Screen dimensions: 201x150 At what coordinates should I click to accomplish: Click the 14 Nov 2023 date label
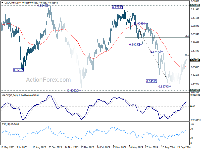[72, 147]
